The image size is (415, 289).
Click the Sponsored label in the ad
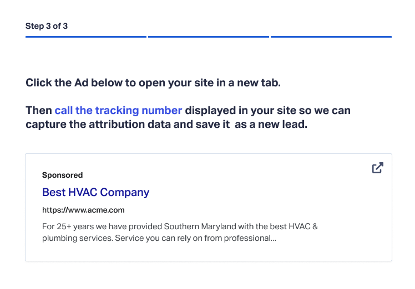point(63,175)
